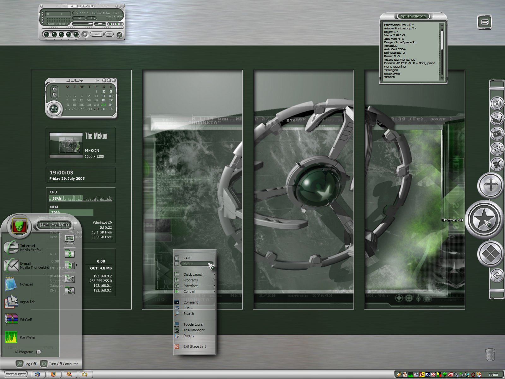
Task: Open the Recycle Bin
Action: pos(490,354)
